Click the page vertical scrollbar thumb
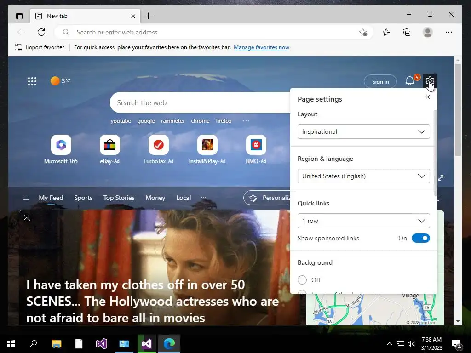 [458, 109]
